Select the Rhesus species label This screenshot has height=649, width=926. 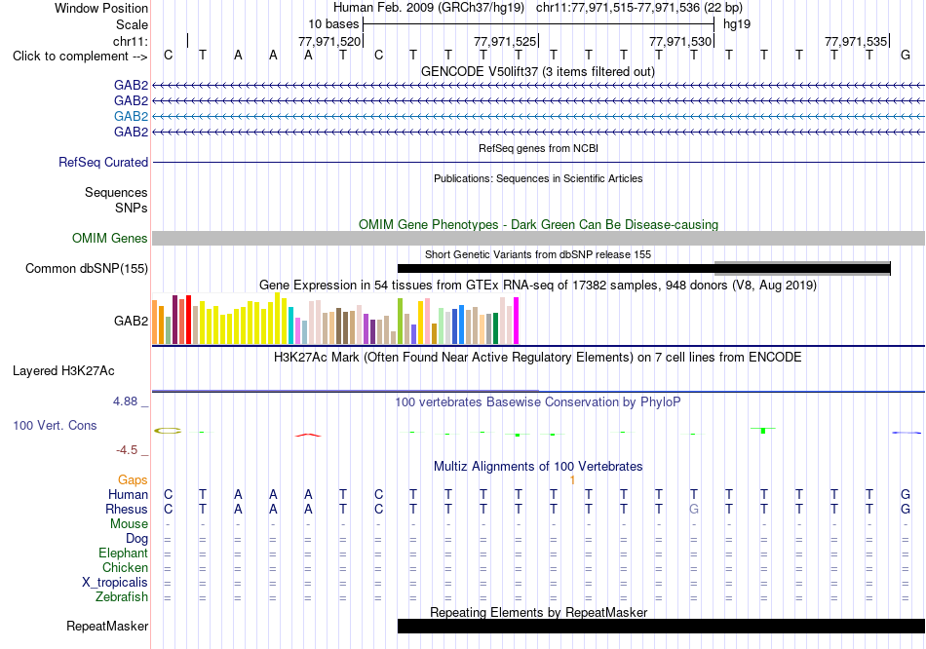point(127,509)
